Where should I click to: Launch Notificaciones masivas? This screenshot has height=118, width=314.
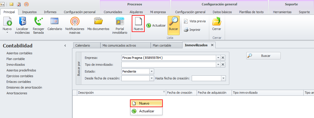(75, 22)
